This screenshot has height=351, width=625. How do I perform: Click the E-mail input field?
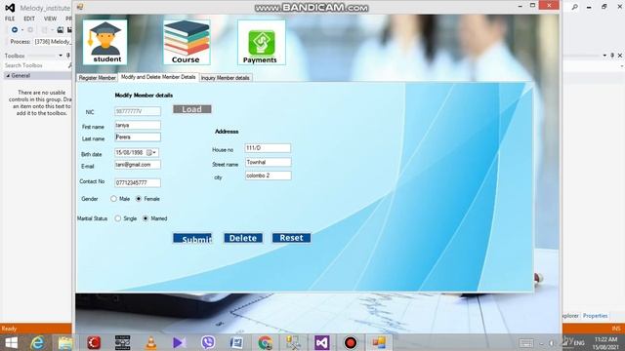138,165
